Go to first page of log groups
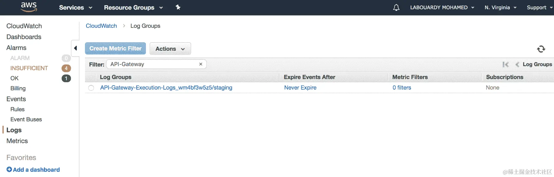 [505, 64]
